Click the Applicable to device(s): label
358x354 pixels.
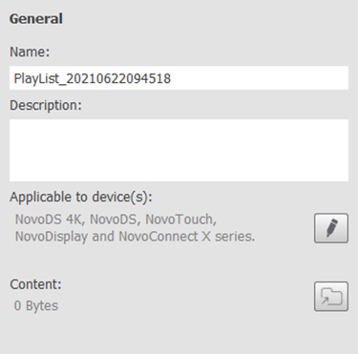coord(81,198)
